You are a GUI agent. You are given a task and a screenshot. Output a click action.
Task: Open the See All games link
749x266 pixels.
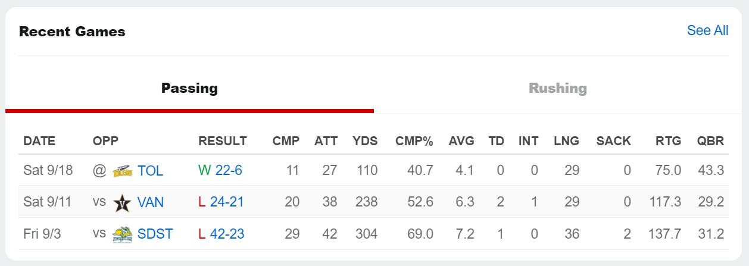(707, 31)
